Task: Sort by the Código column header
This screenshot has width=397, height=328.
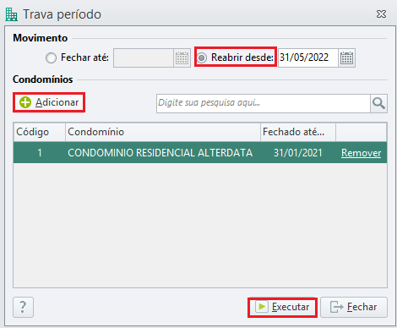Action: pyautogui.click(x=40, y=132)
